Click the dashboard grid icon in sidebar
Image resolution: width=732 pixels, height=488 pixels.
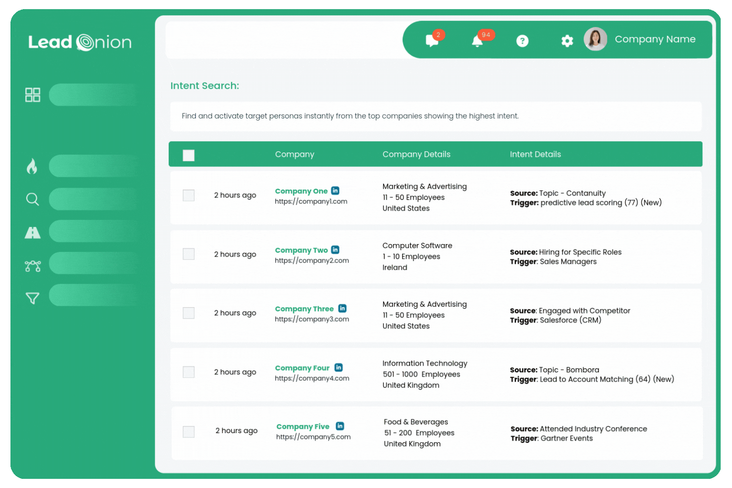(33, 95)
